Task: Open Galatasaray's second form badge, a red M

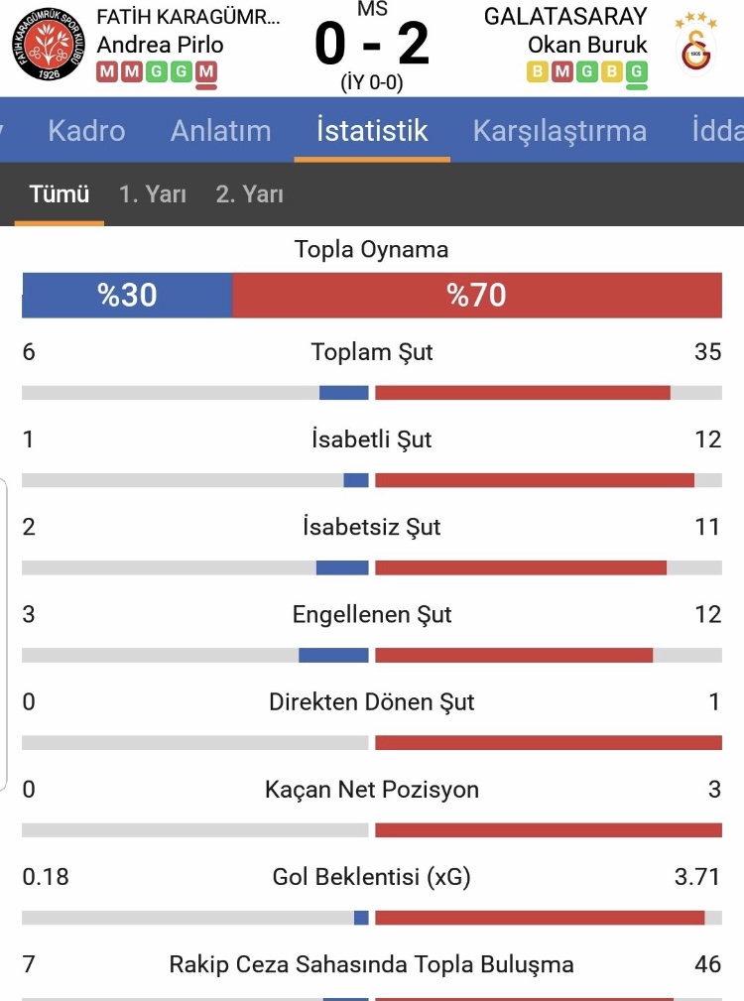Action: tap(562, 72)
